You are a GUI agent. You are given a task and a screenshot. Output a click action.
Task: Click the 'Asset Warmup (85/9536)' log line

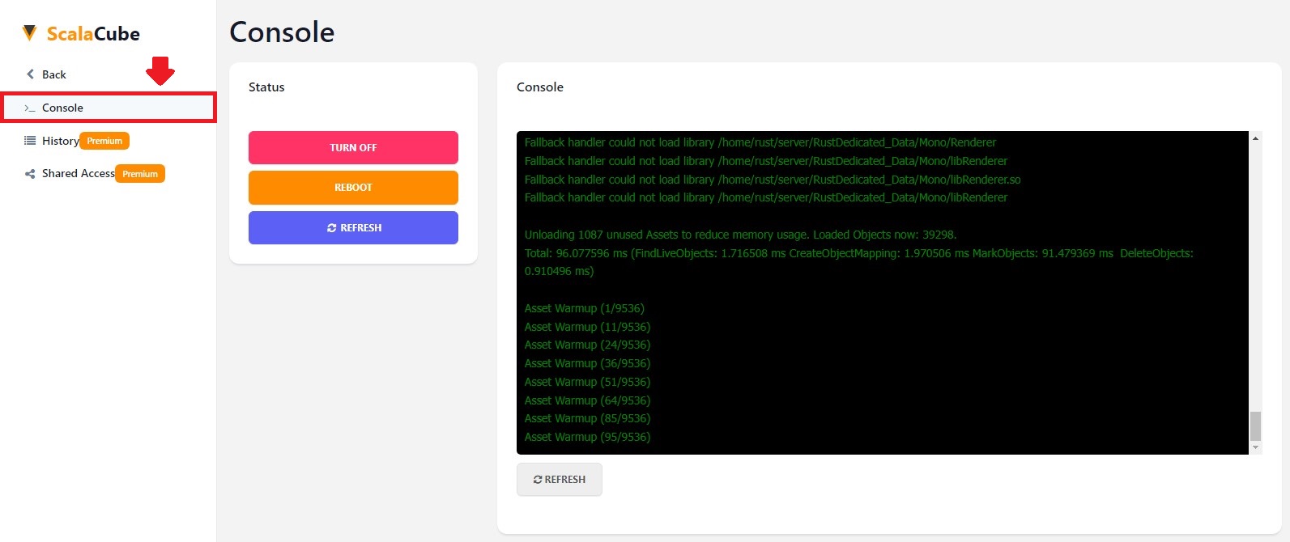coord(587,418)
